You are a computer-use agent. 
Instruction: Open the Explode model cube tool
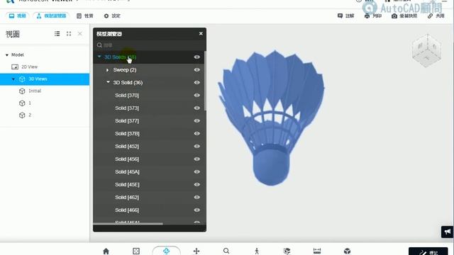[x=347, y=251]
